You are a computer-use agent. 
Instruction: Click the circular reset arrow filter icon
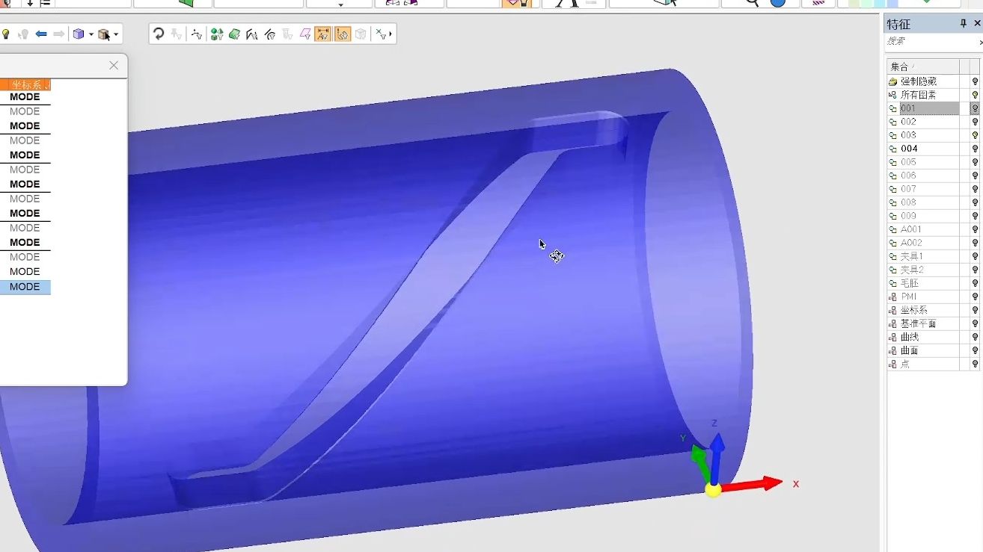tap(159, 34)
